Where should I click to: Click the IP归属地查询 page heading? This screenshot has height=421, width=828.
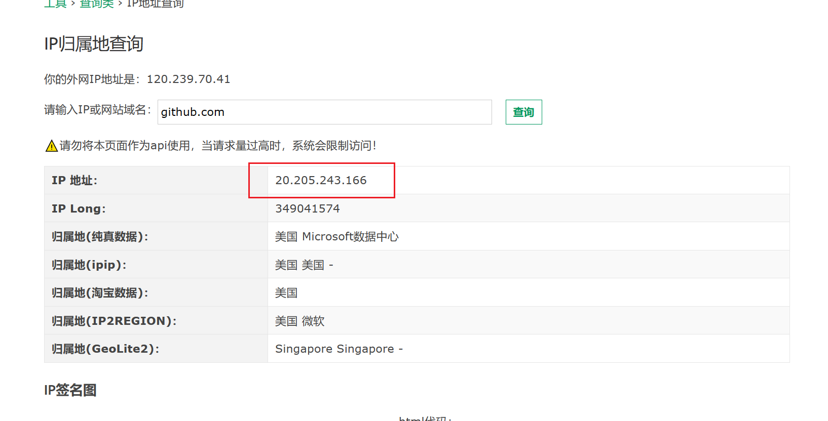click(94, 44)
